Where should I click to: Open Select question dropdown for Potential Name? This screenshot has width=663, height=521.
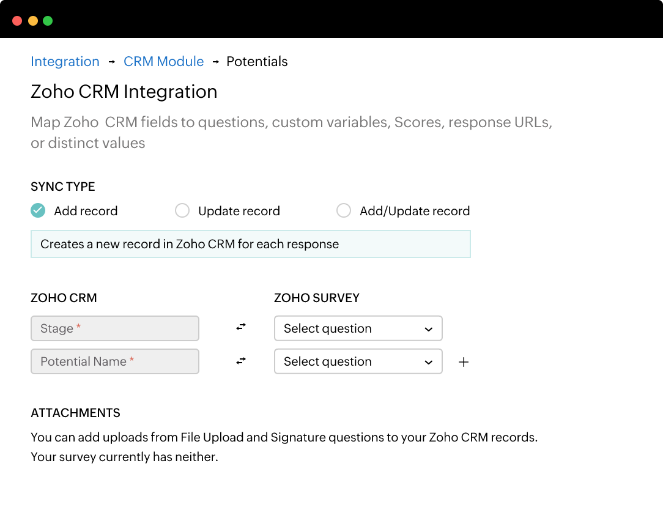point(358,361)
